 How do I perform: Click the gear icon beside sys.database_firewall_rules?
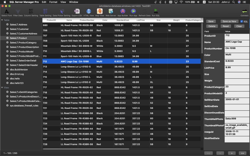(x=7, y=105)
